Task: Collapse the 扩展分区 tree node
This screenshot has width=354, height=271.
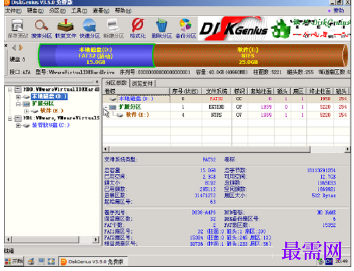Action: [18, 104]
